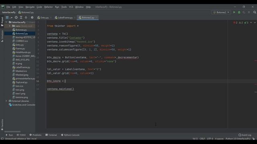Open the Navigate menu
257x144 pixels.
[x=30, y=7]
